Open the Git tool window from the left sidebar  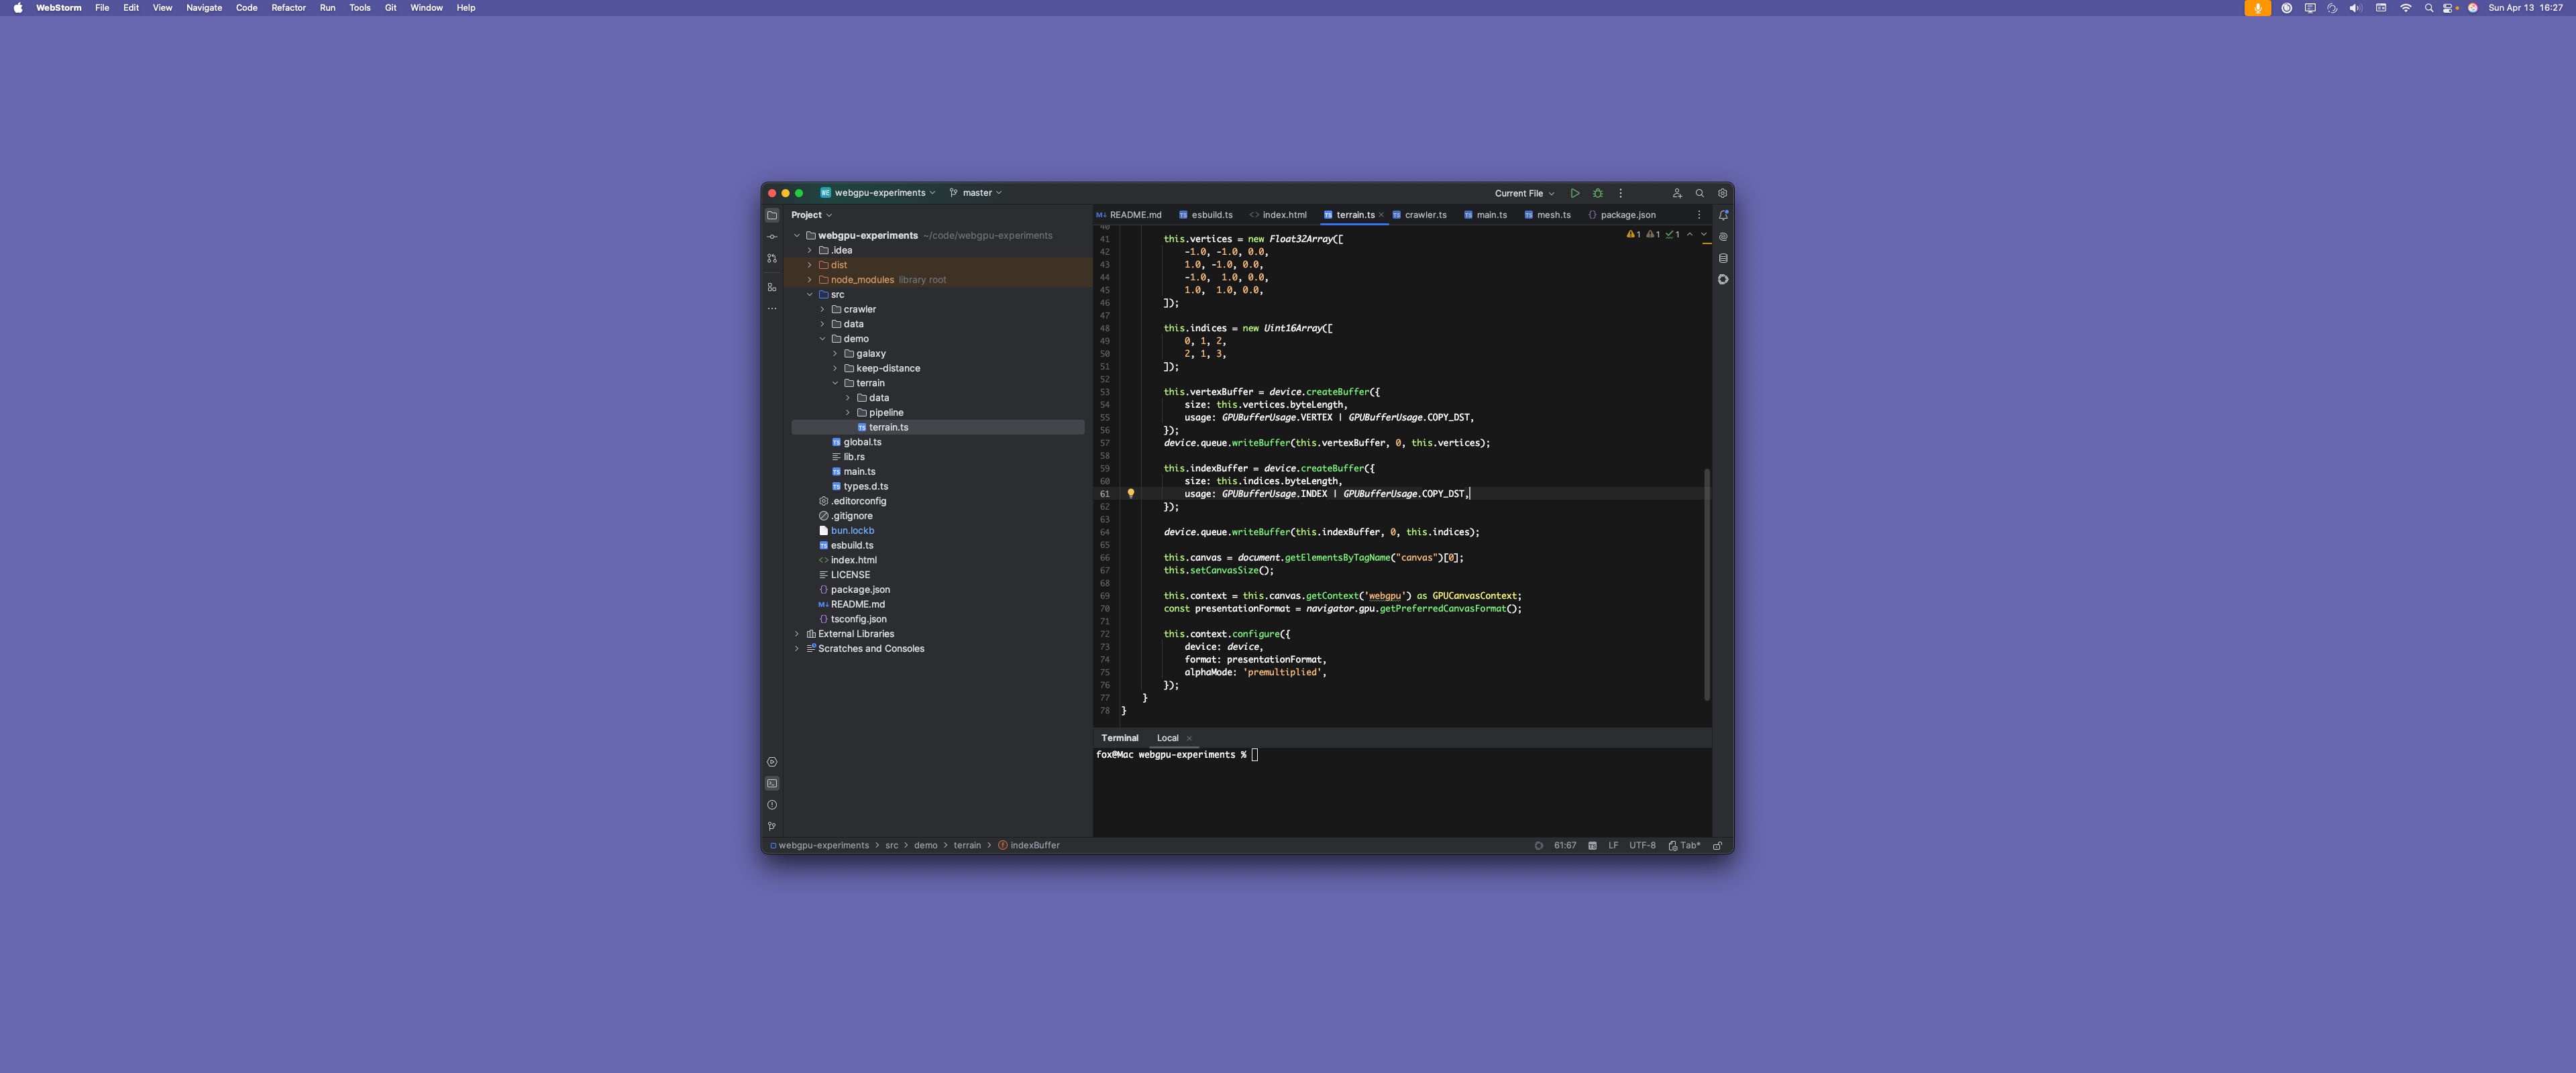[772, 826]
